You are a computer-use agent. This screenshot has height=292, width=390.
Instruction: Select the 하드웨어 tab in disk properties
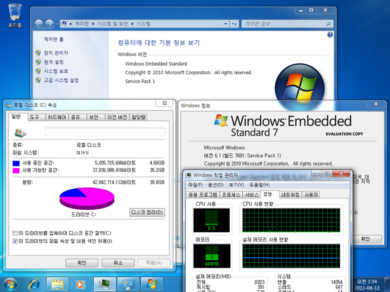click(x=57, y=117)
